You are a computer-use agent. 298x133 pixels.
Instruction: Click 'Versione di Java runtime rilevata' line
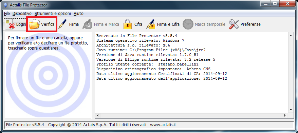[x=148, y=55]
